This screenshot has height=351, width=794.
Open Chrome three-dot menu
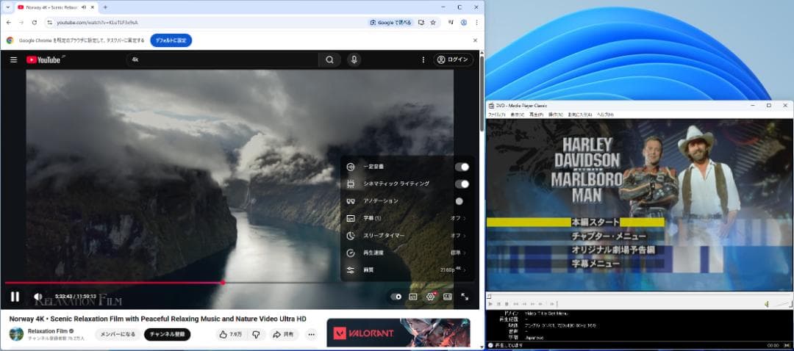[476, 22]
